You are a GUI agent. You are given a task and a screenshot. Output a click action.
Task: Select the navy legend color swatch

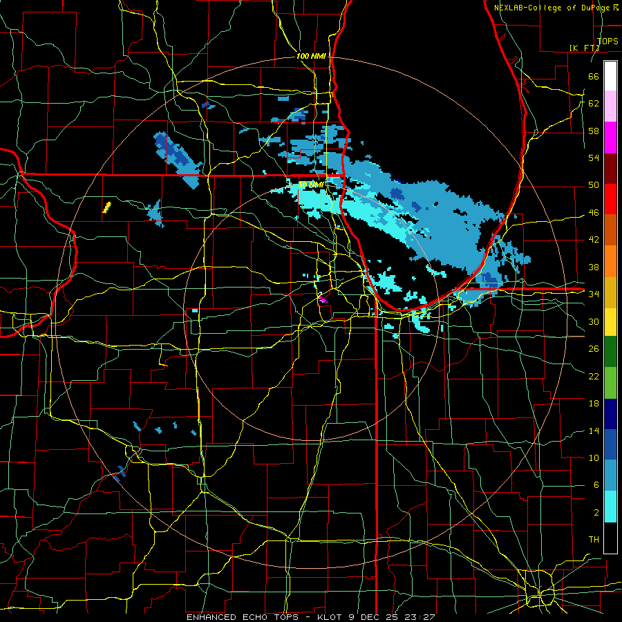pyautogui.click(x=610, y=414)
